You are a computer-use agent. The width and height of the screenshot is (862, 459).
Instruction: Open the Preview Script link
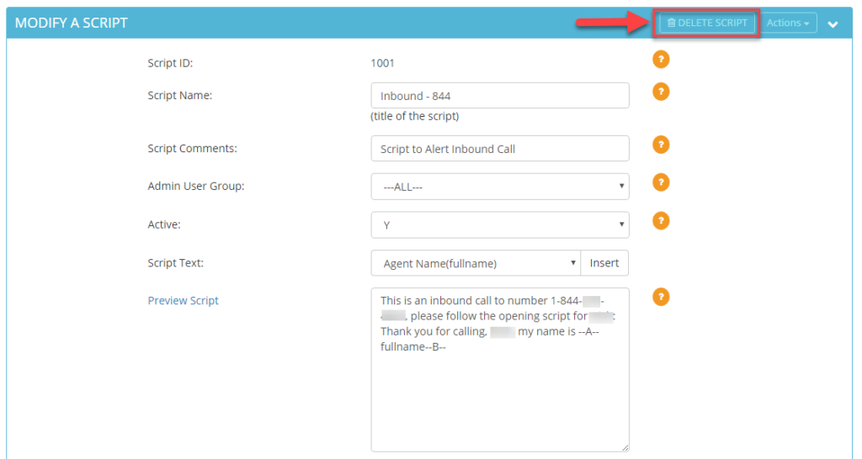pos(183,300)
